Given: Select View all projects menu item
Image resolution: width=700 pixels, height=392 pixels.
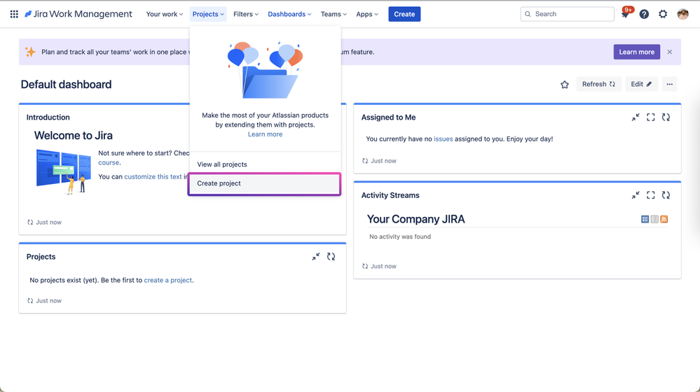Looking at the screenshot, I should coord(265,164).
